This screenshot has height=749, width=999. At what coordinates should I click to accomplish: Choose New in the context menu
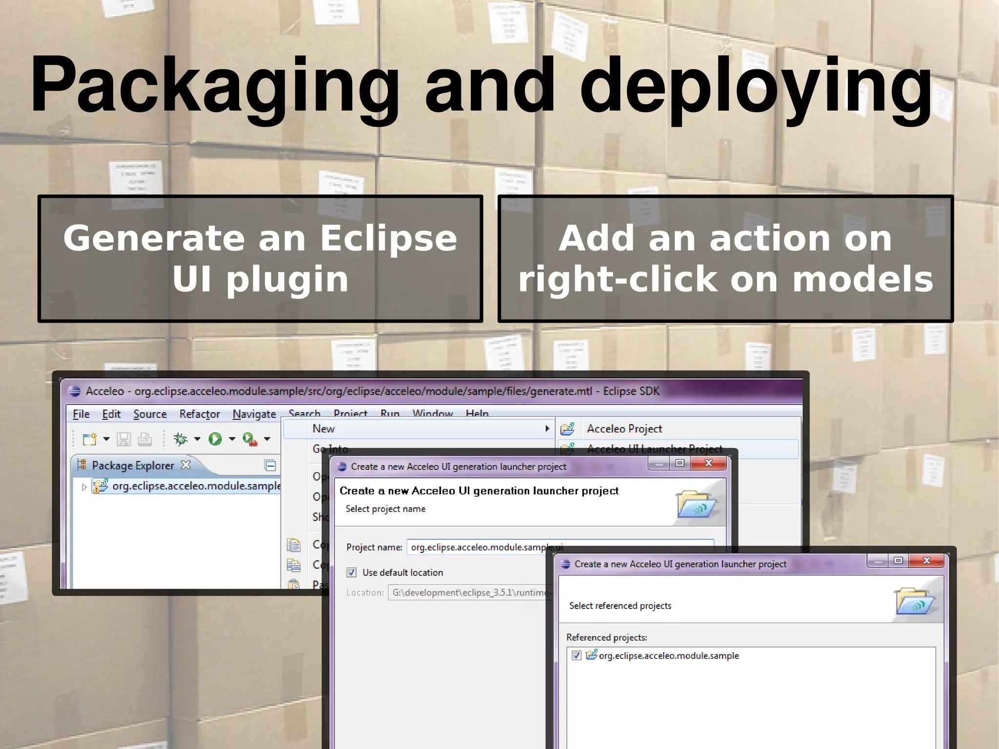click(419, 429)
